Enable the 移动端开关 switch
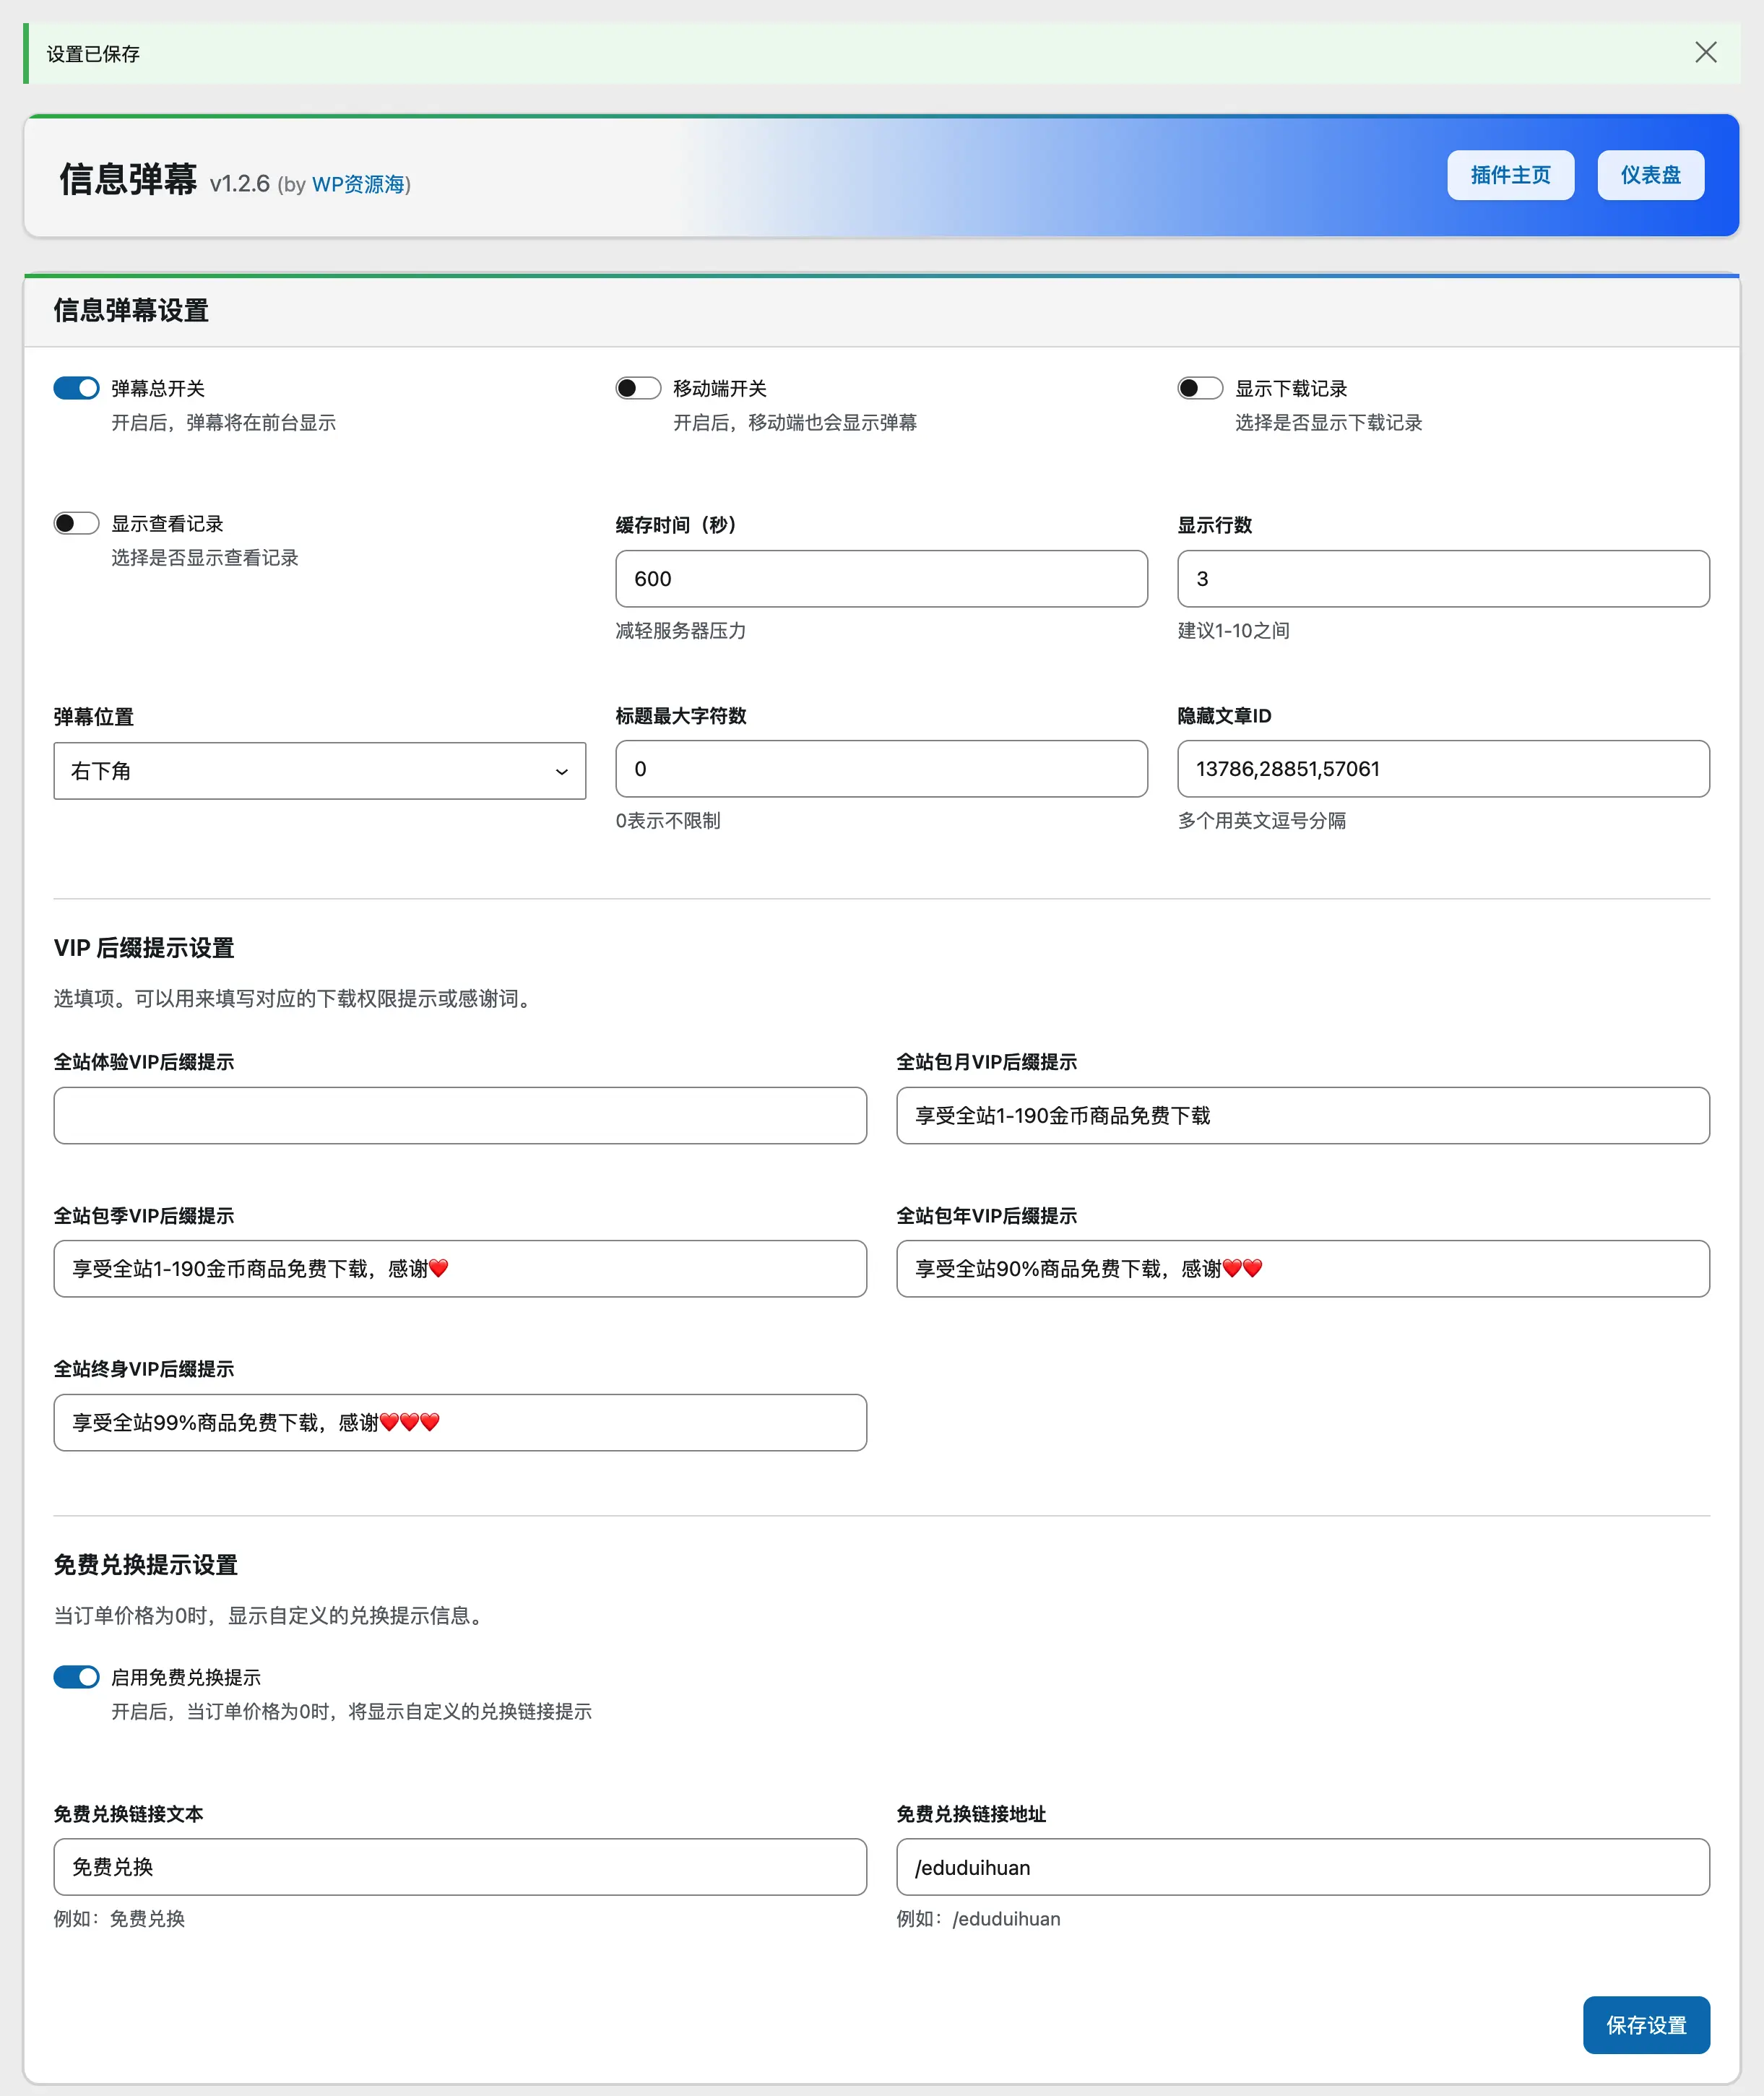 638,388
